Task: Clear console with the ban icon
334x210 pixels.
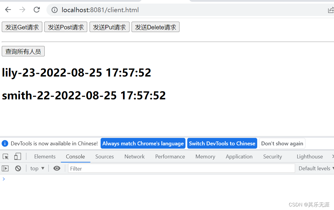Action: 18,168
